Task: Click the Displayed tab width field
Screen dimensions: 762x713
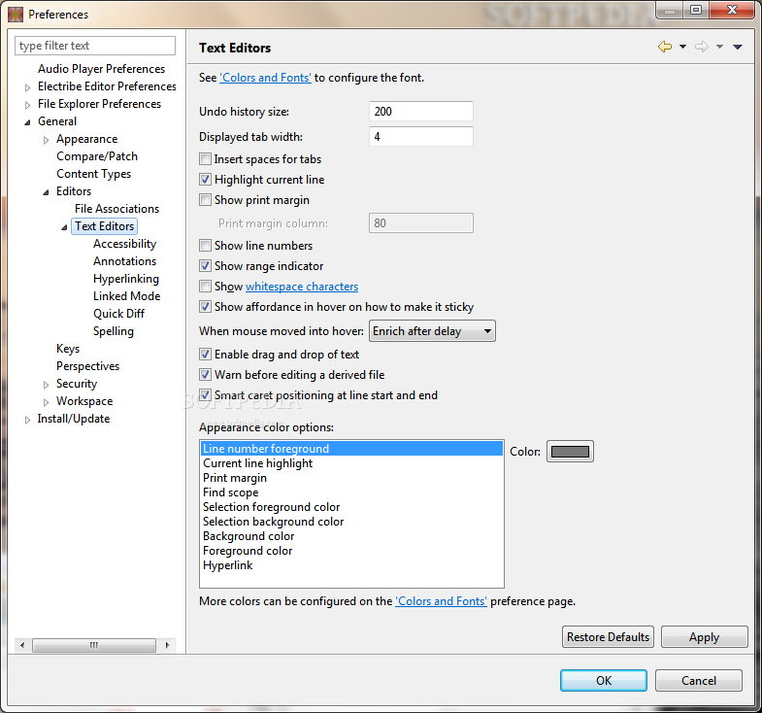Action: (421, 137)
